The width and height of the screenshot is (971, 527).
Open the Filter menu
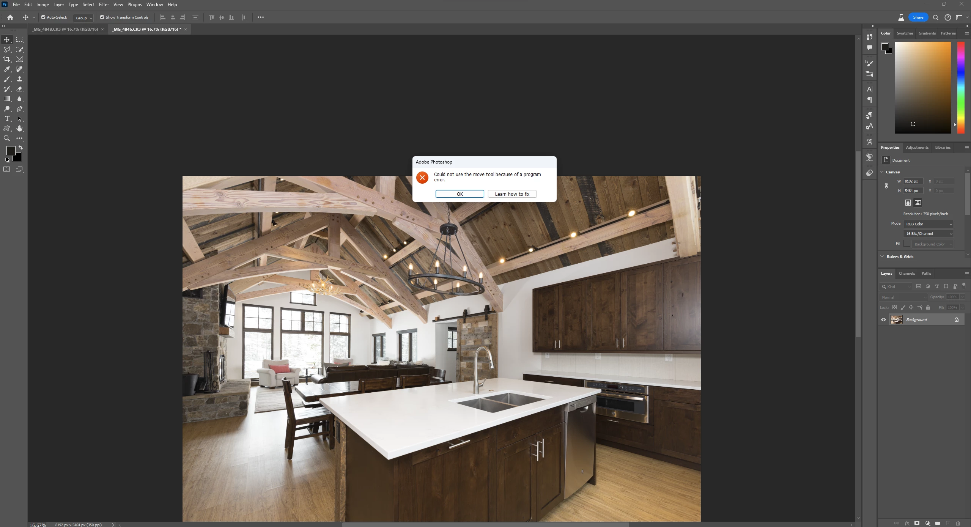click(x=104, y=5)
